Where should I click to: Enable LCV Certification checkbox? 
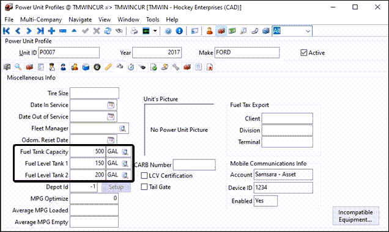coord(144,176)
